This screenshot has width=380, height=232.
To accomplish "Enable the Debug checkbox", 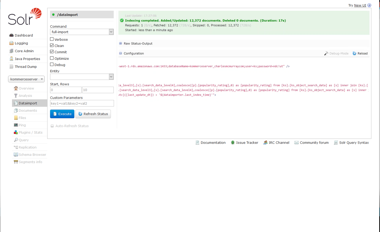I will pos(52,65).
